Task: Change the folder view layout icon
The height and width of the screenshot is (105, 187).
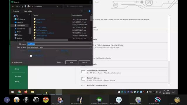Action: point(81,11)
